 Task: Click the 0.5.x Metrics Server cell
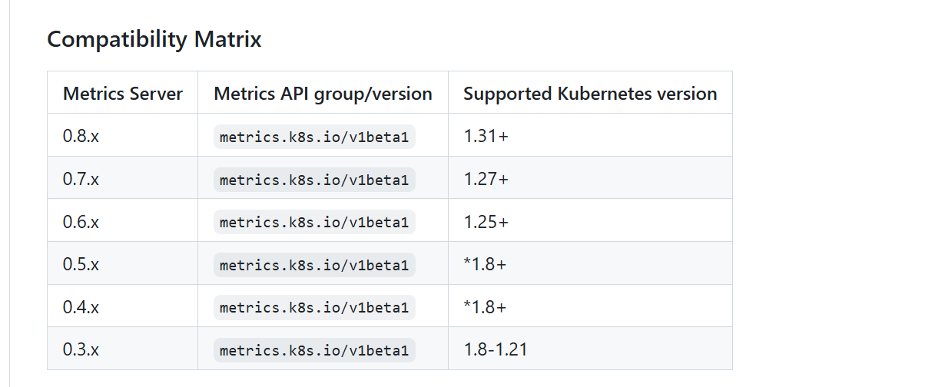pyautogui.click(x=81, y=264)
